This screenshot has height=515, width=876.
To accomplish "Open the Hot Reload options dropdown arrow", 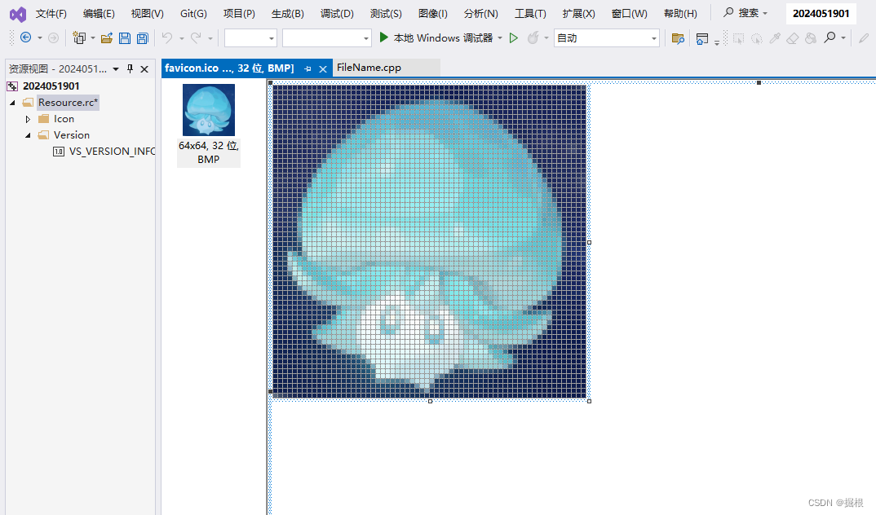I will pyautogui.click(x=546, y=38).
